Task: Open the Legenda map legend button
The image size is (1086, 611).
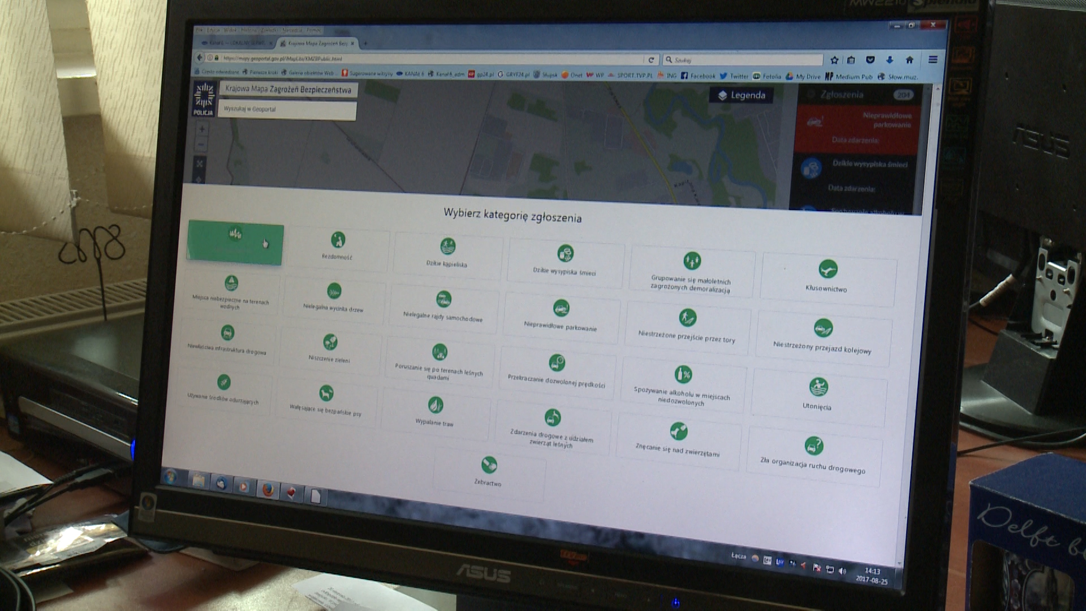Action: tap(742, 95)
